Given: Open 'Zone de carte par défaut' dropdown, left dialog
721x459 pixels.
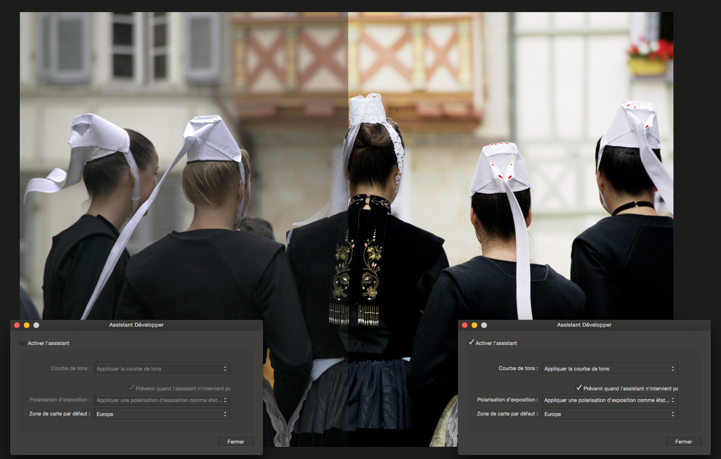Looking at the screenshot, I should (162, 414).
